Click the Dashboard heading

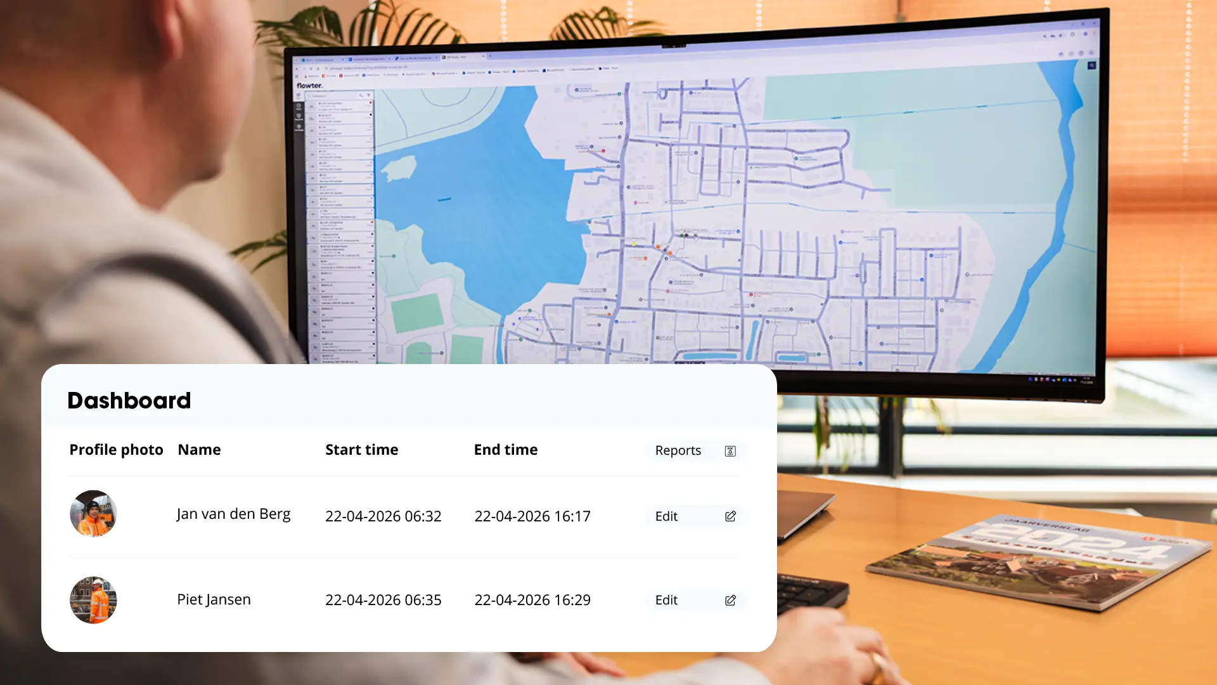(129, 400)
